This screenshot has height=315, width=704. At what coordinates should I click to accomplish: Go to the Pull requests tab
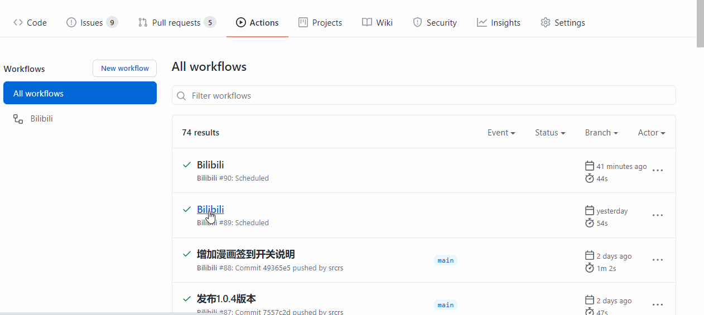coord(177,23)
